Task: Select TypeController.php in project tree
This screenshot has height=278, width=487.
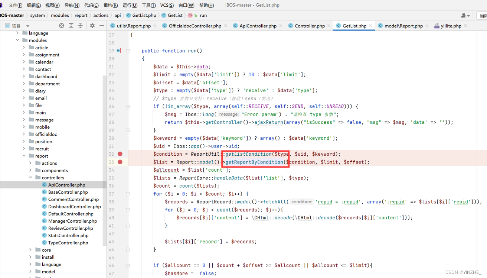Action: coord(68,243)
